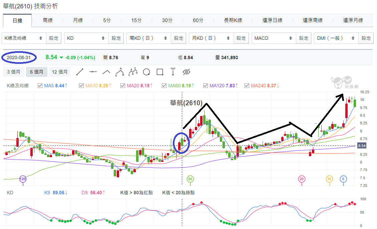
Task: Select the ABCD wave pattern tool
Action: pyautogui.click(x=133, y=72)
